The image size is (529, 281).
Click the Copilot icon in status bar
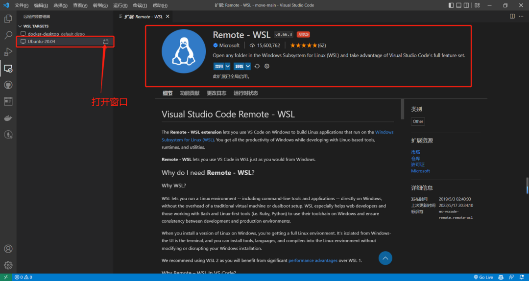pyautogui.click(x=502, y=277)
